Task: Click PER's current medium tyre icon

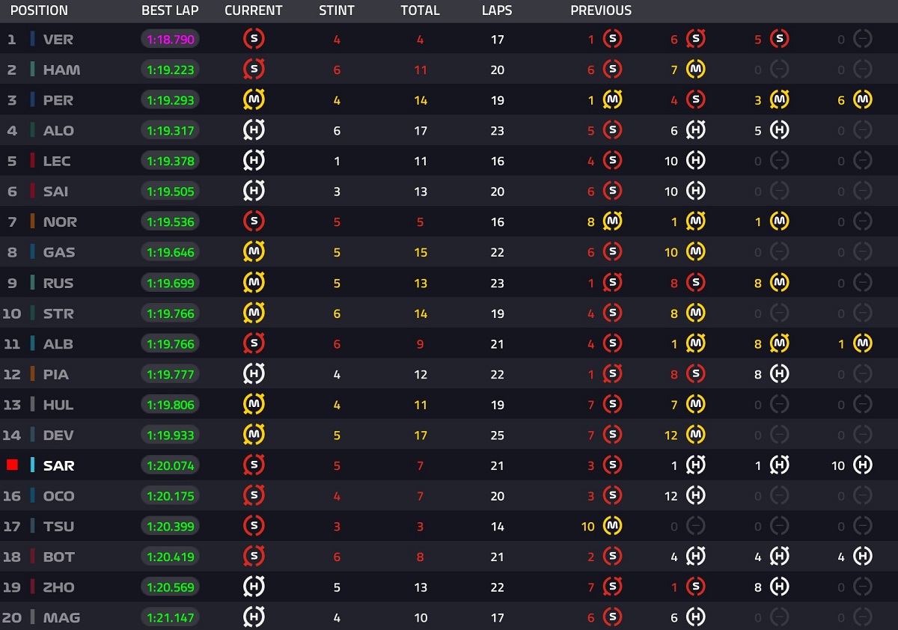Action: coord(254,100)
